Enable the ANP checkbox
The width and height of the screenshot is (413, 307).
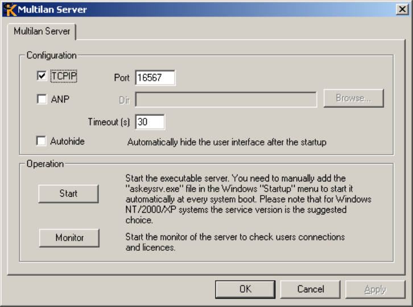coord(42,99)
